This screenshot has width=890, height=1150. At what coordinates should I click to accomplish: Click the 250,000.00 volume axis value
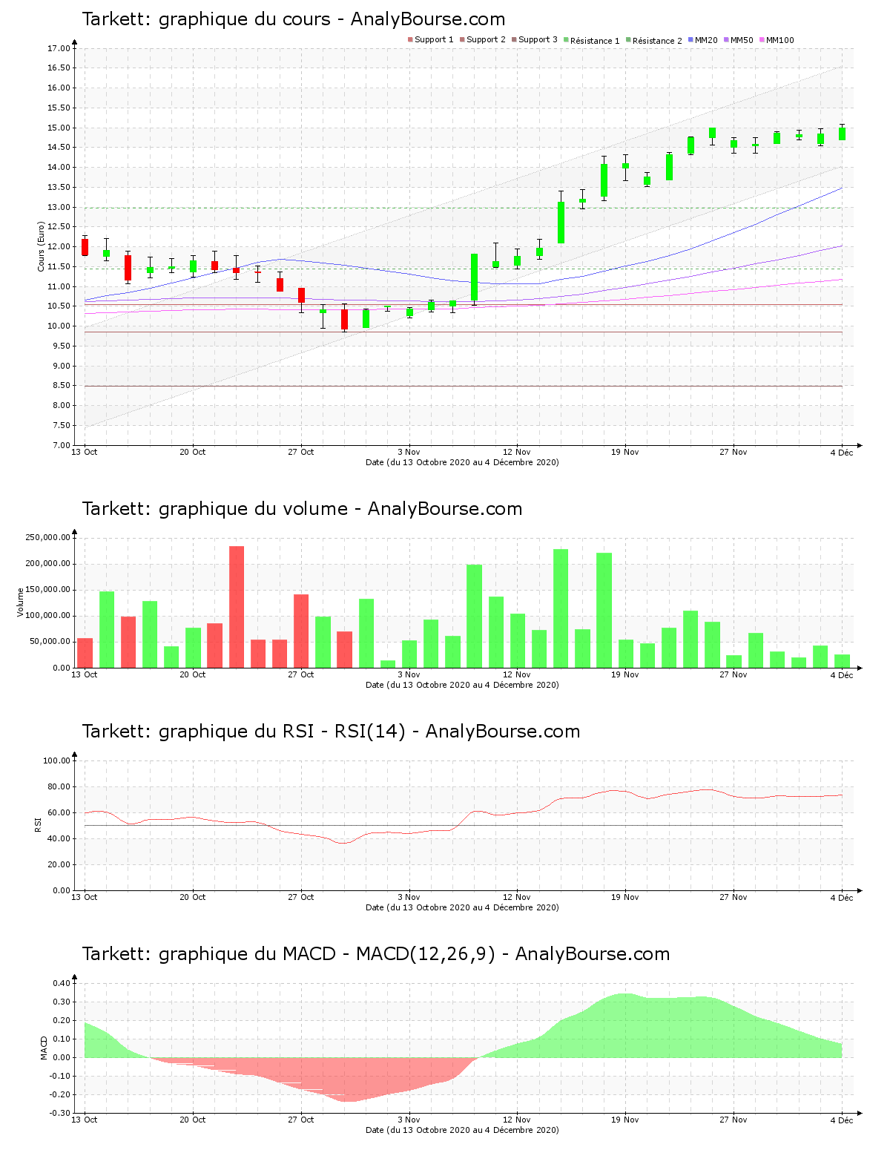47,537
